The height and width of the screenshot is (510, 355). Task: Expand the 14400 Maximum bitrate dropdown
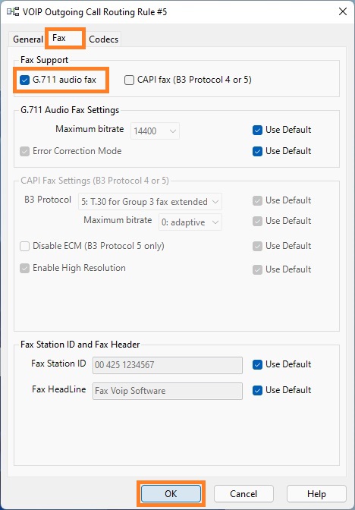tap(155, 131)
